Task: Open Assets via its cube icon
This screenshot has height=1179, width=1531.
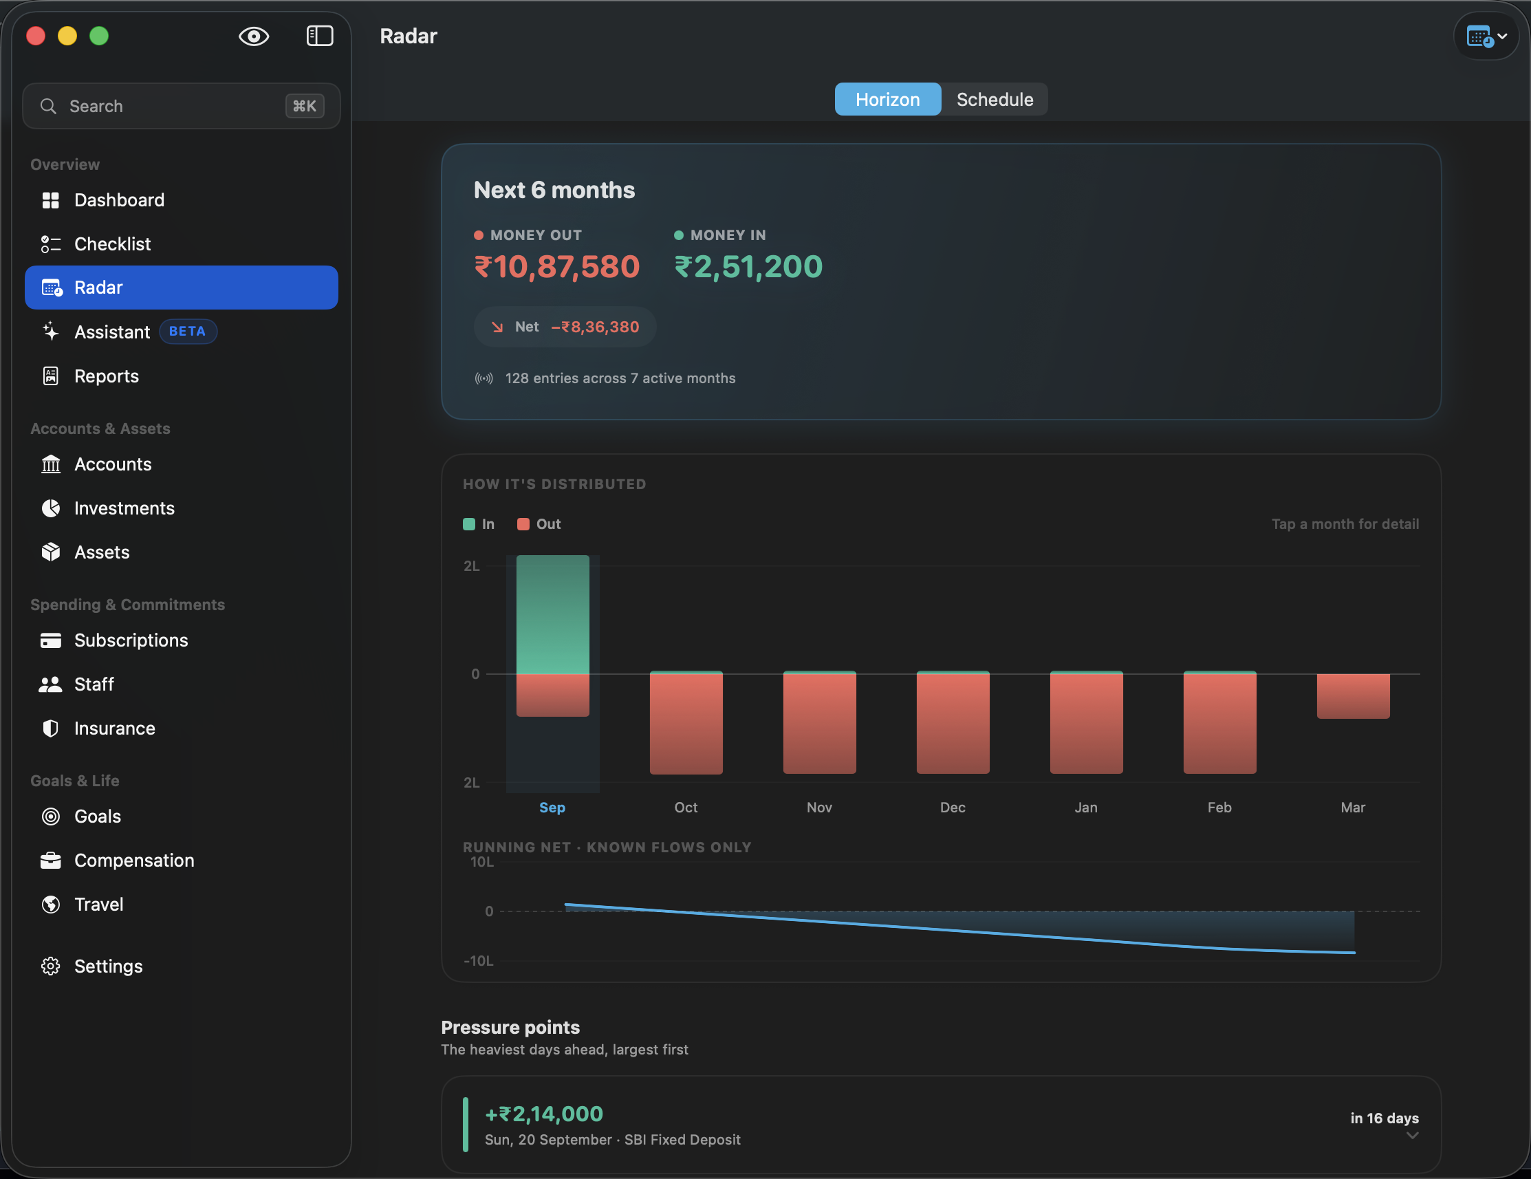Action: 50,552
